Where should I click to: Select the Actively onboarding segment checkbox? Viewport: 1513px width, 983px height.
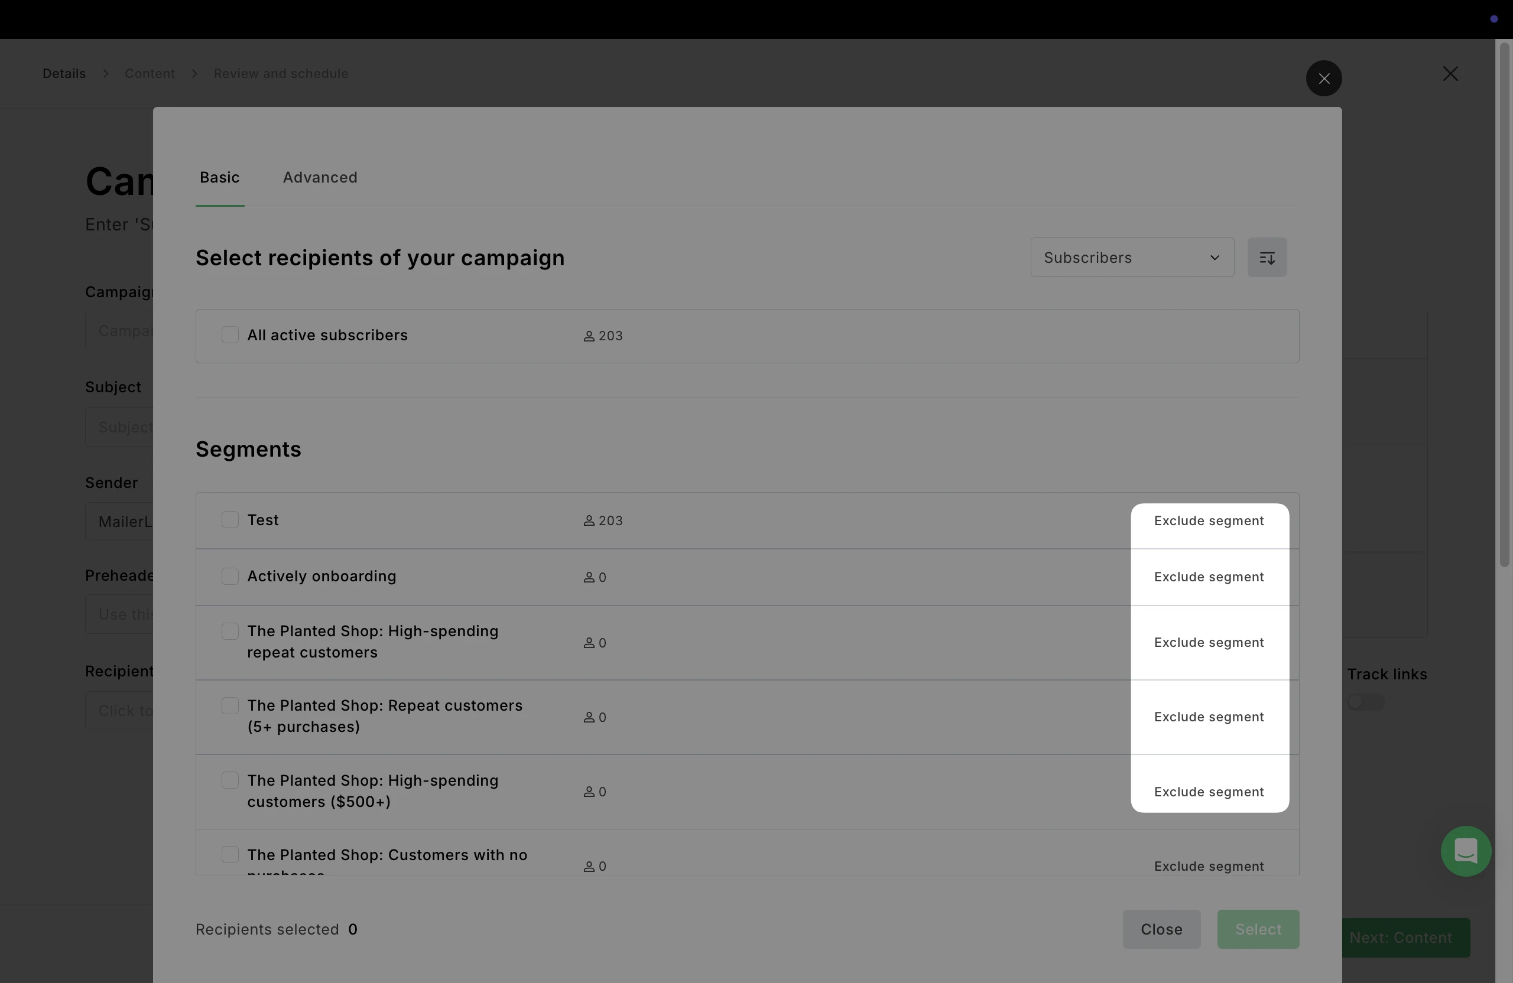click(229, 577)
